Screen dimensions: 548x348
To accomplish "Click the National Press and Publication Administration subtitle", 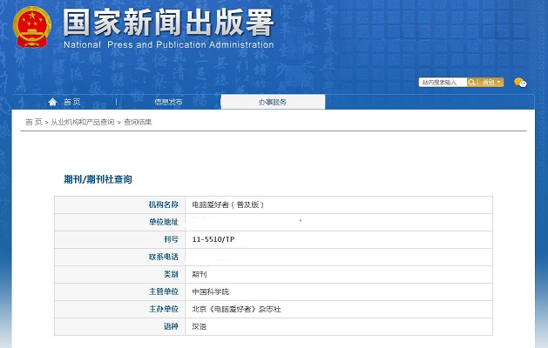I will 169,44.
